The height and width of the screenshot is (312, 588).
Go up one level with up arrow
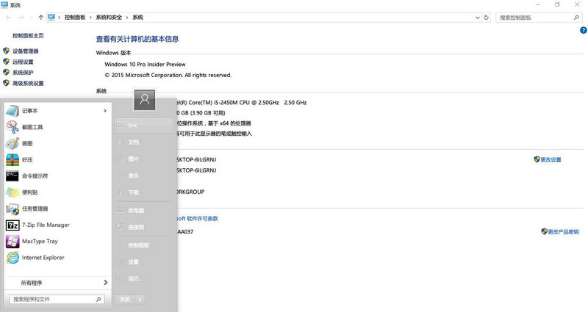coord(41,17)
